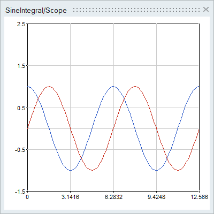Click the -0.5 y-axis tick label
The image size is (214, 214).
click(x=20, y=150)
